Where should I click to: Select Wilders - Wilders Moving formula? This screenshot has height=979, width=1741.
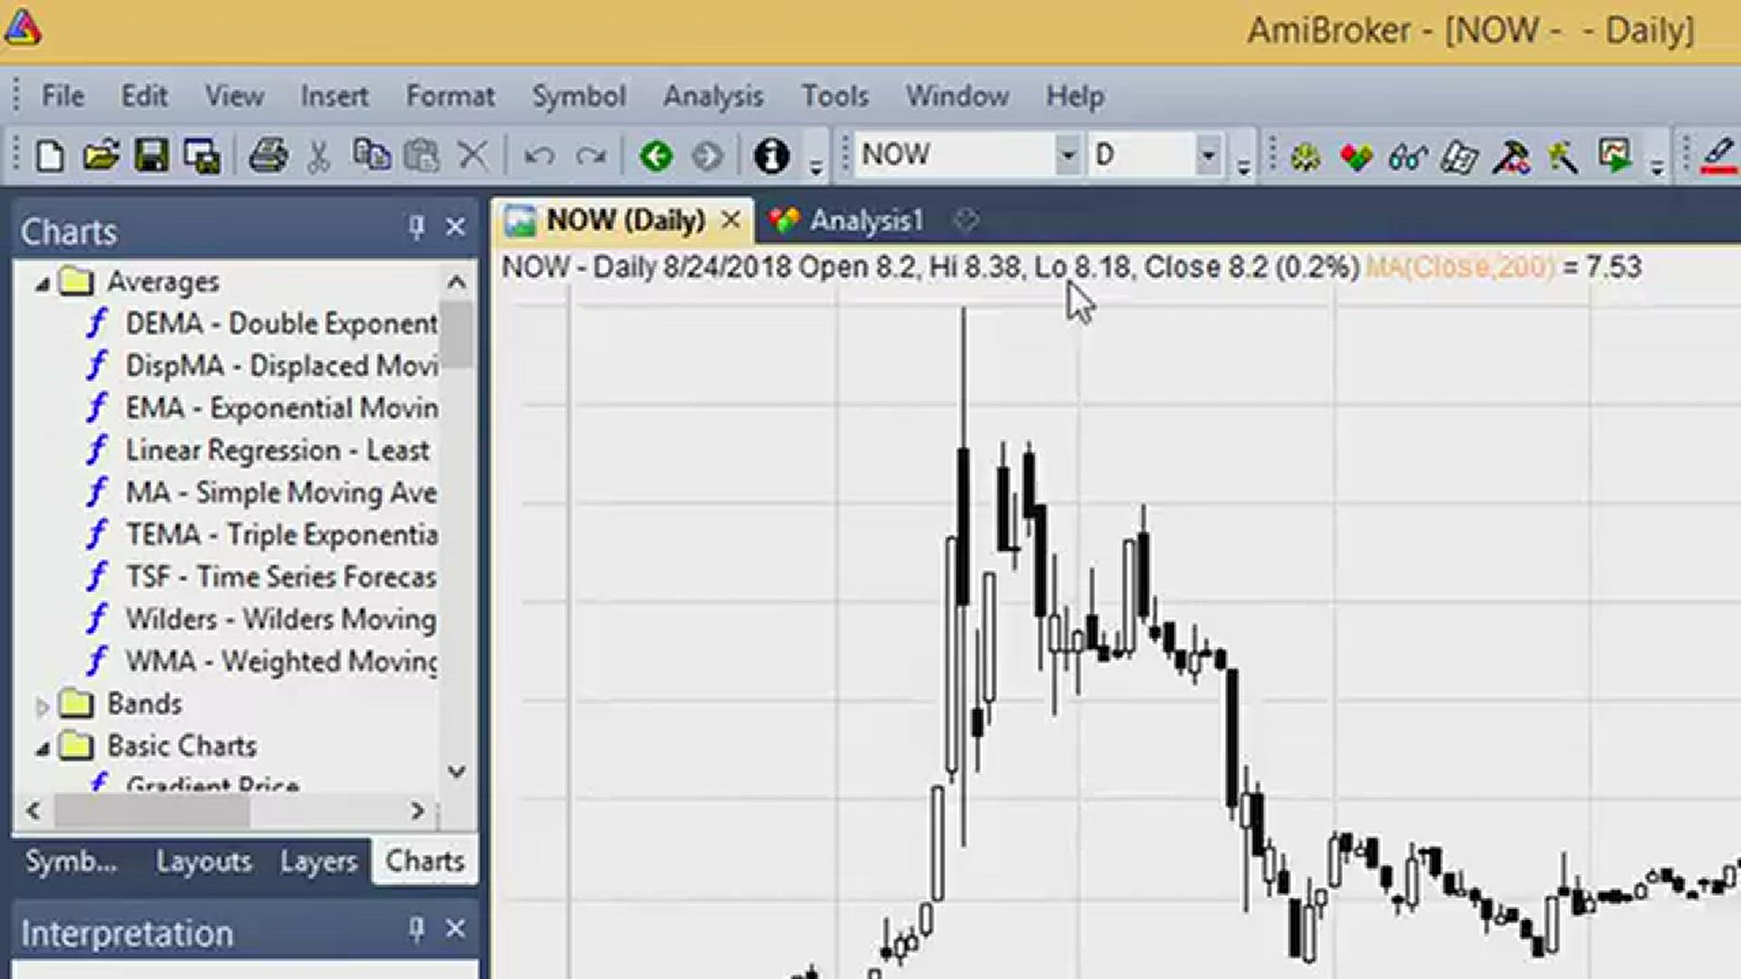(280, 620)
